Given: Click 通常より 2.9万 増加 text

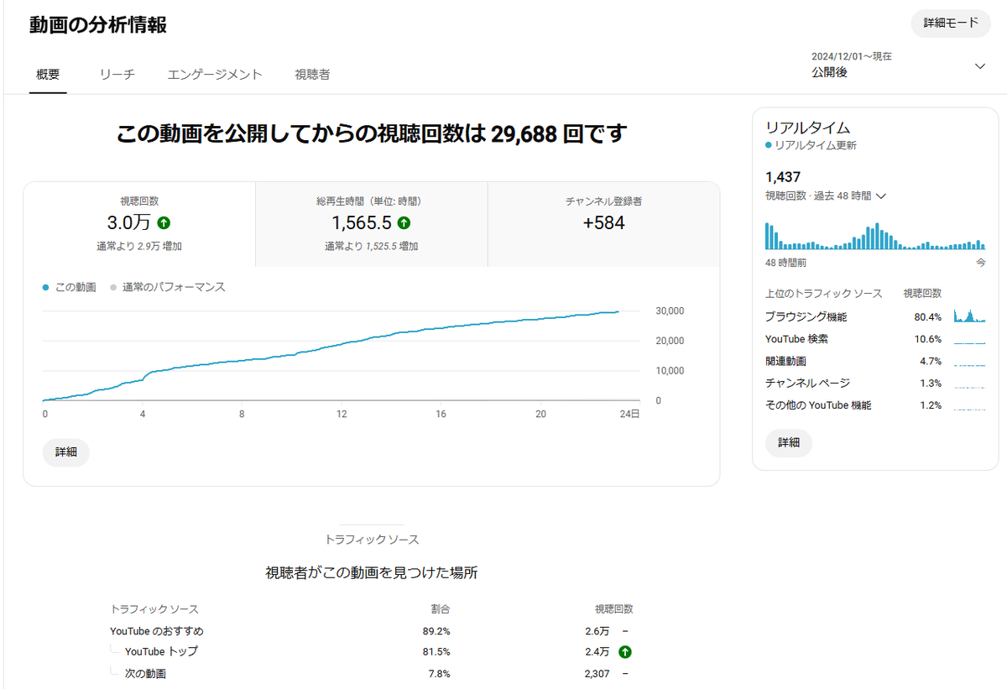Looking at the screenshot, I should click(139, 247).
